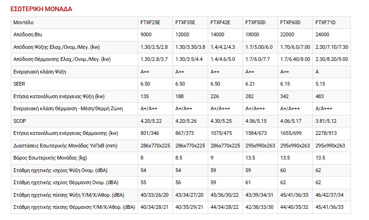
Task: Click annual cooling consumption value 483
Action: [x=319, y=96]
